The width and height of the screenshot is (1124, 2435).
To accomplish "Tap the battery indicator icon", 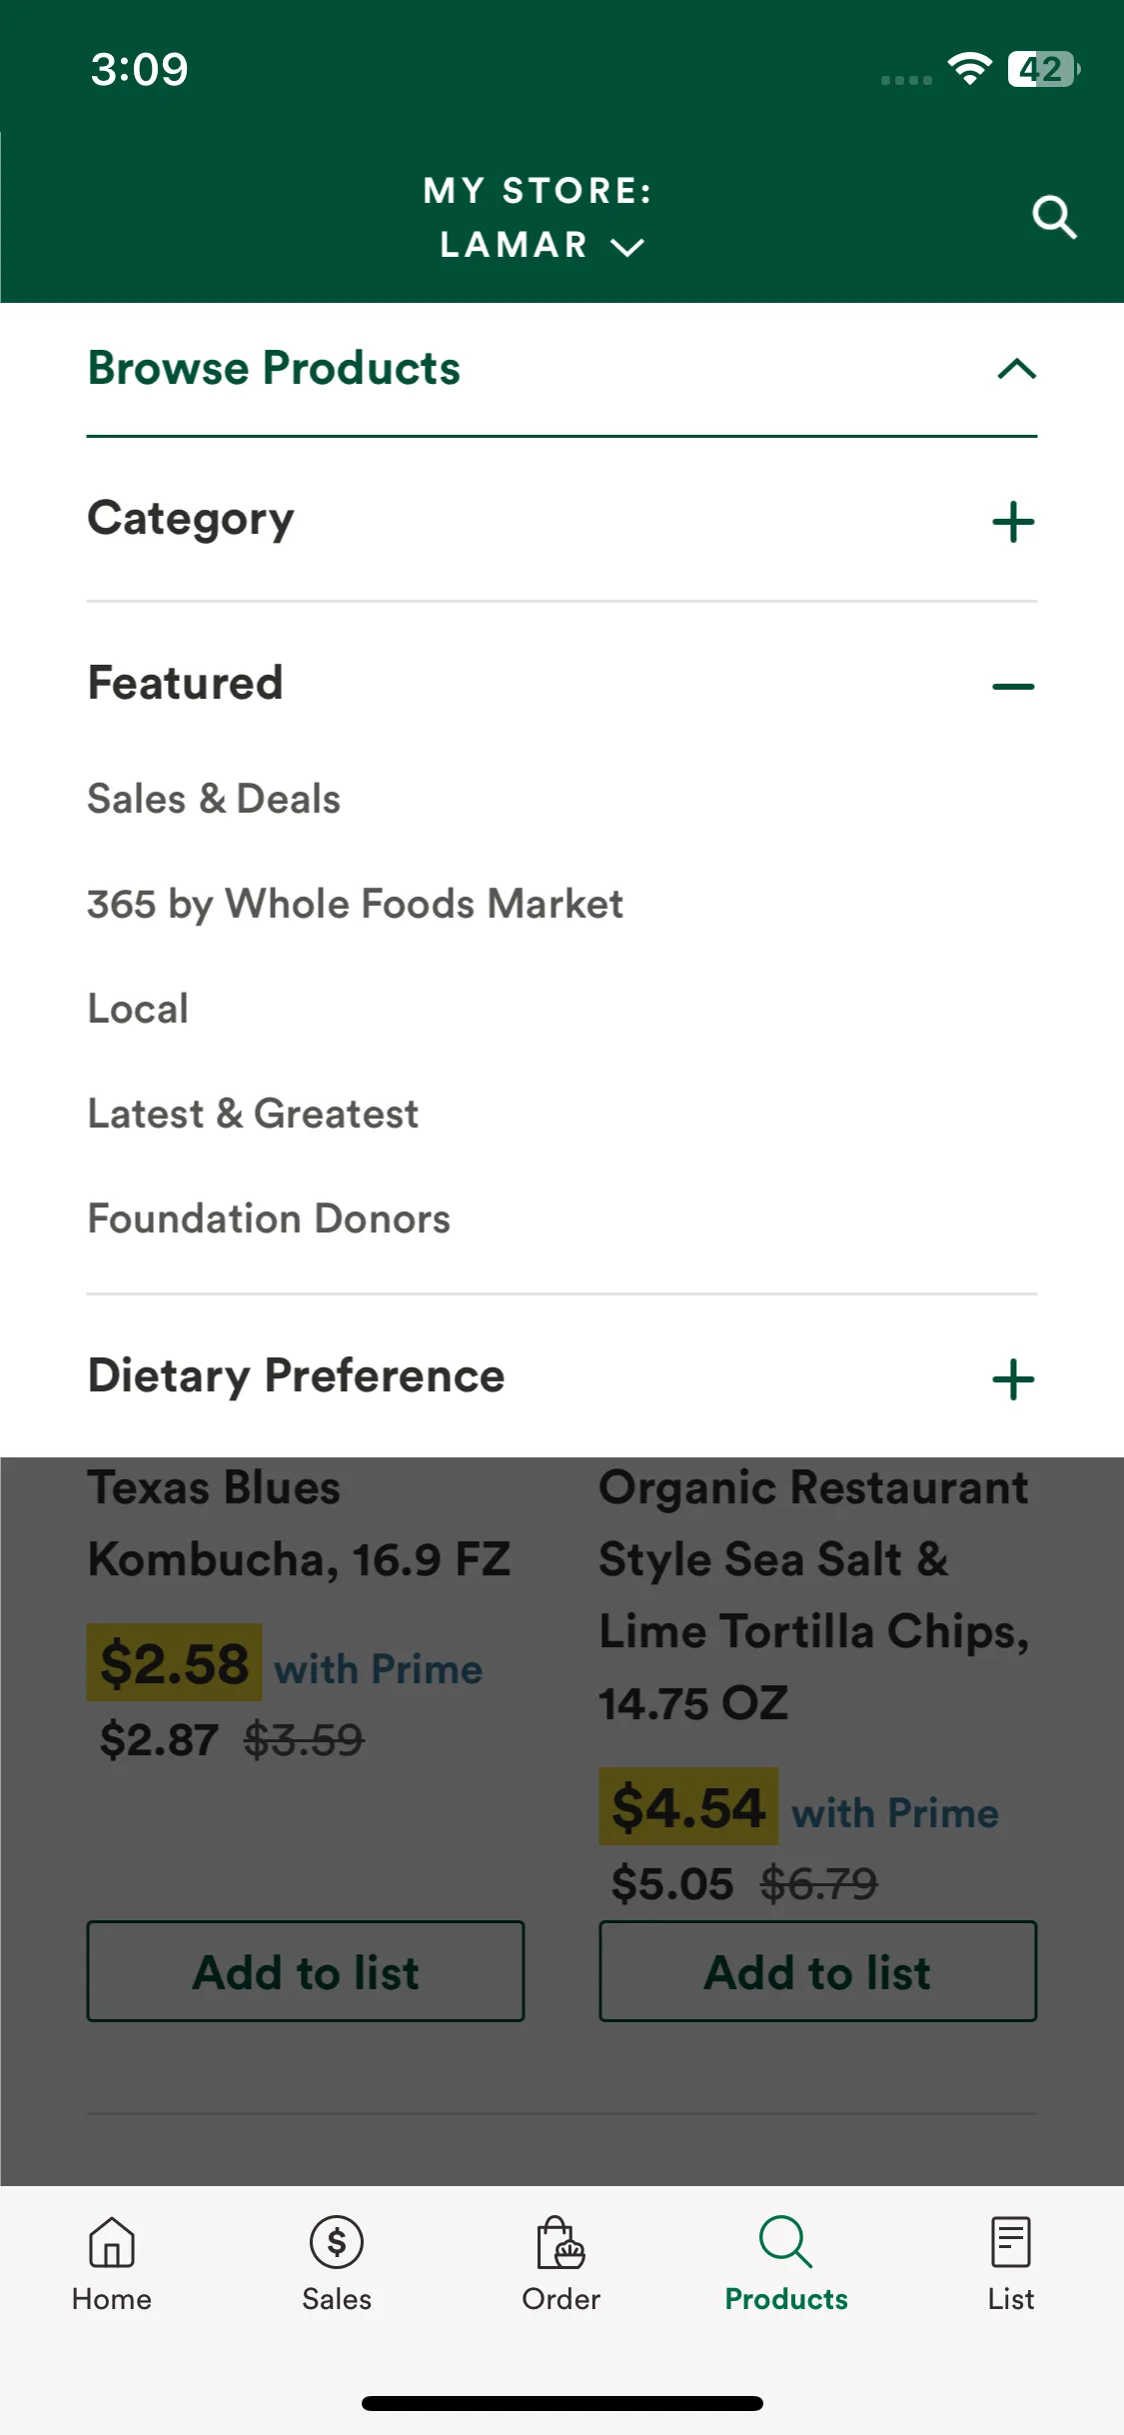I will pyautogui.click(x=1043, y=69).
